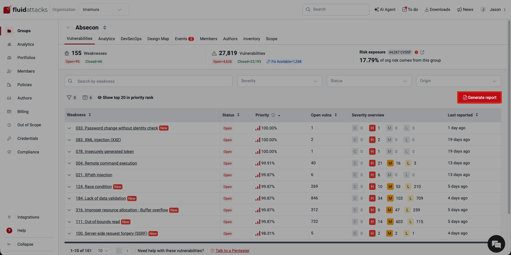The image size is (511, 255).
Task: Open the rows-per-page 10 dropdown
Action: pos(103,250)
